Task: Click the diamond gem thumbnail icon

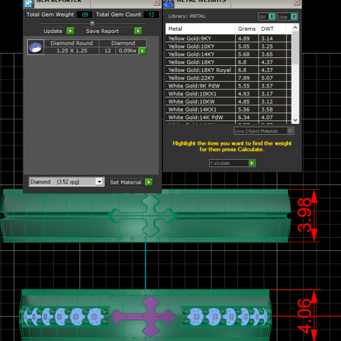Action: click(x=35, y=47)
